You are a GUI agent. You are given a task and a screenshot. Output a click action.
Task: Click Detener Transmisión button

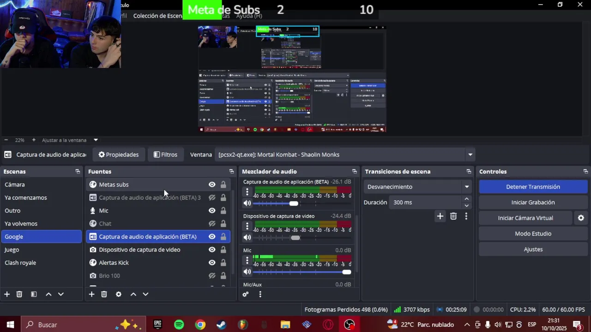tap(533, 187)
